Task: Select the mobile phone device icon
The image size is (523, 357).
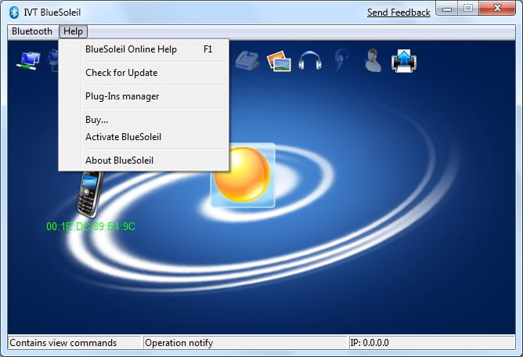Action: [x=89, y=195]
